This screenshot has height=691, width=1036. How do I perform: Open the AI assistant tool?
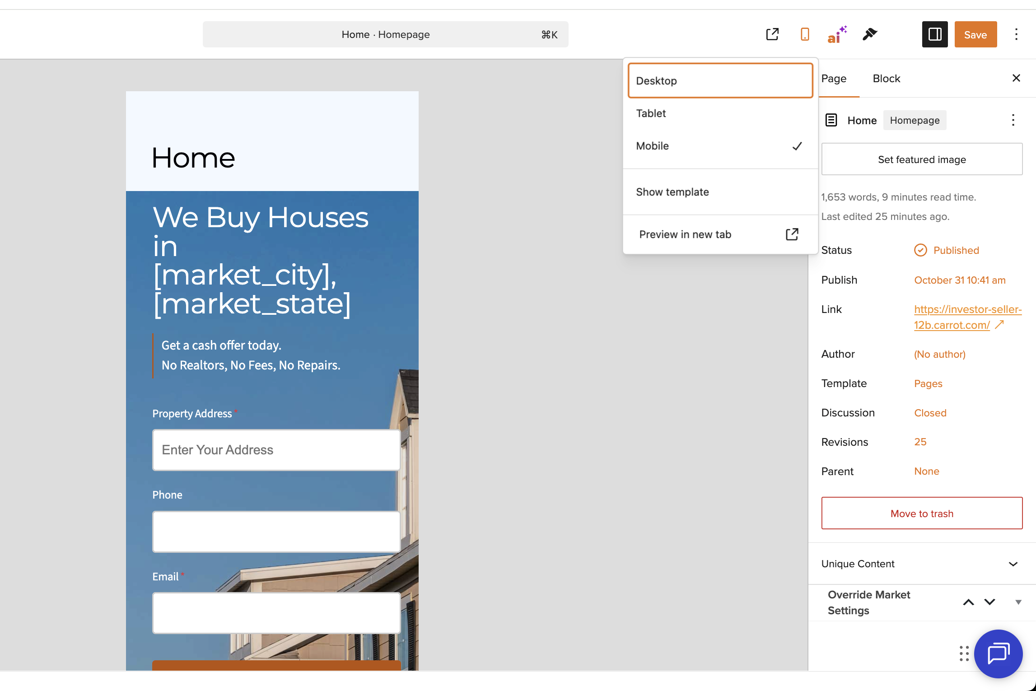[x=836, y=34]
